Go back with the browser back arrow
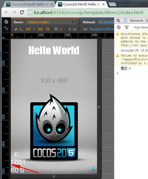The height and width of the screenshot is (179, 148). pos(6,12)
